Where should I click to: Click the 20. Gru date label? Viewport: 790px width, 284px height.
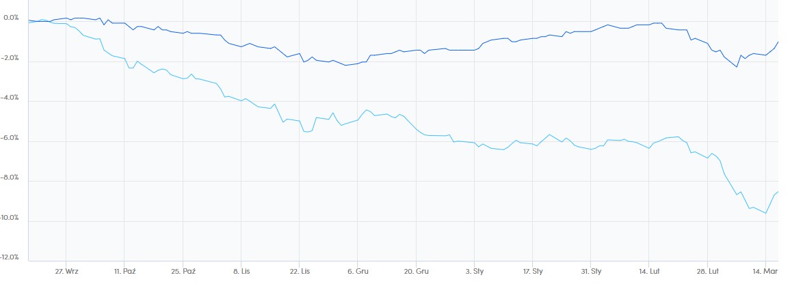[x=417, y=271]
